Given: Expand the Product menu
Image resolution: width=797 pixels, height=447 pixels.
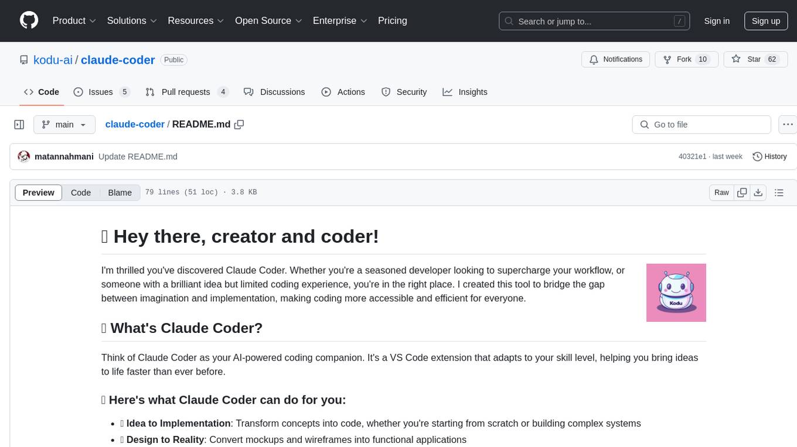Looking at the screenshot, I should [x=74, y=20].
